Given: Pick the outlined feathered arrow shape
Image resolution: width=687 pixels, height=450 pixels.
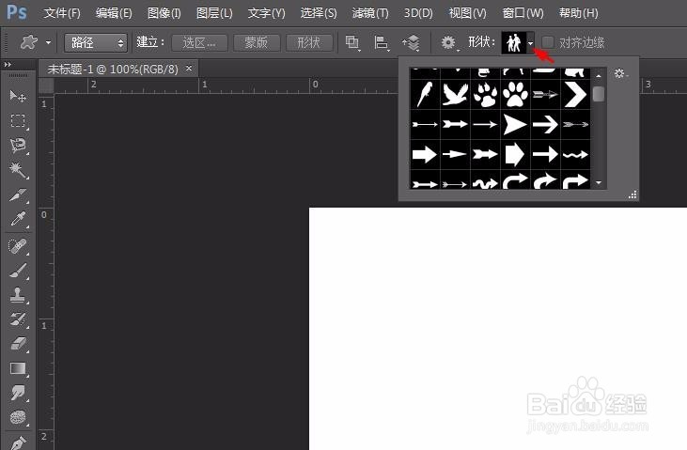Looking at the screenshot, I should 545,94.
